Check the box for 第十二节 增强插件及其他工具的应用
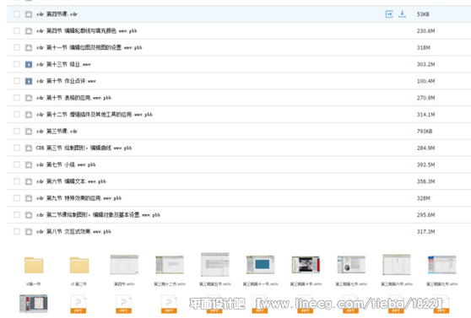Viewport: 471px width, 318px height. (17, 115)
